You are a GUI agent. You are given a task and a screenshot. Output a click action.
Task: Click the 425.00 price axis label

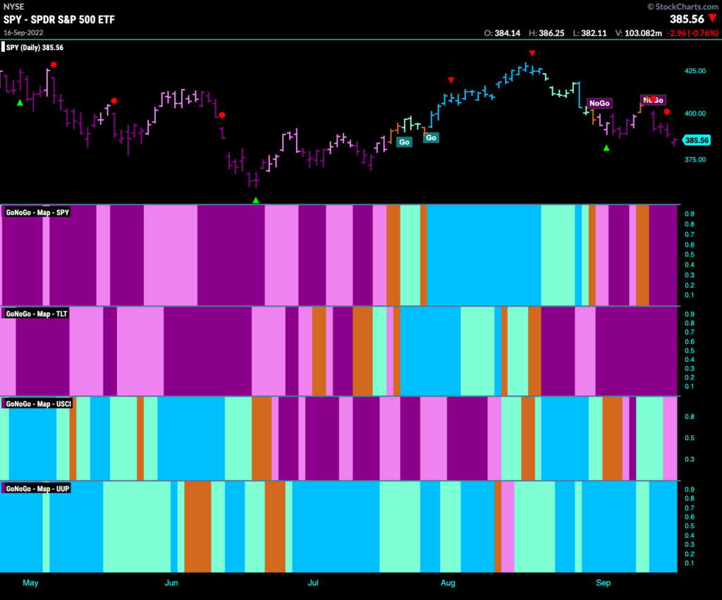tap(695, 71)
